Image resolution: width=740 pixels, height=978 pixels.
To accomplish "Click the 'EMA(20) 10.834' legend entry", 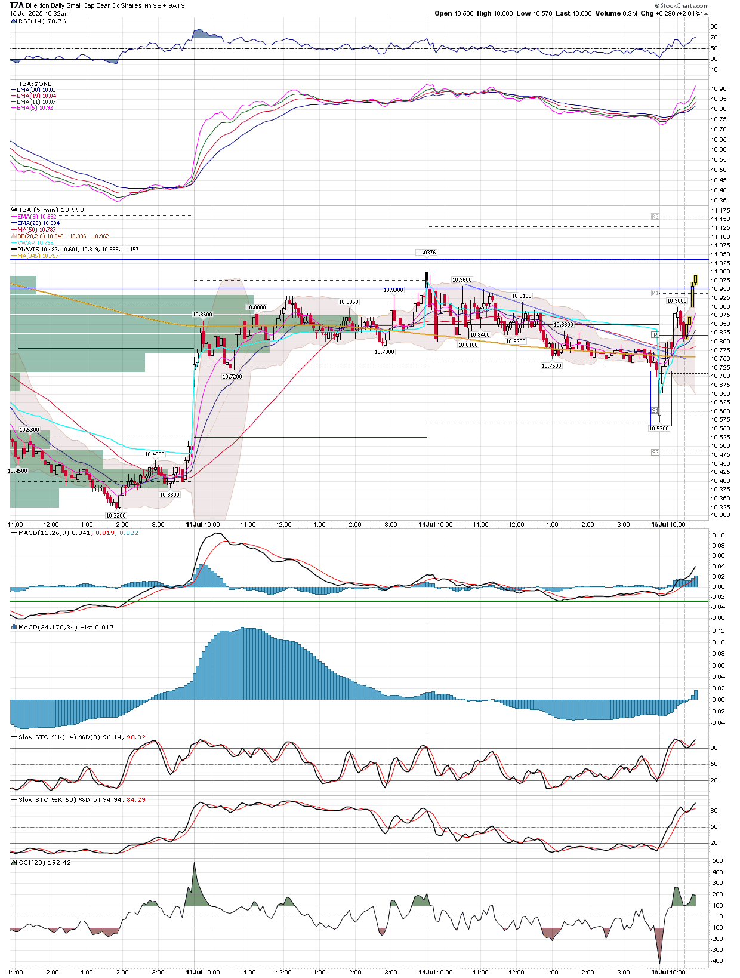I will (x=39, y=223).
